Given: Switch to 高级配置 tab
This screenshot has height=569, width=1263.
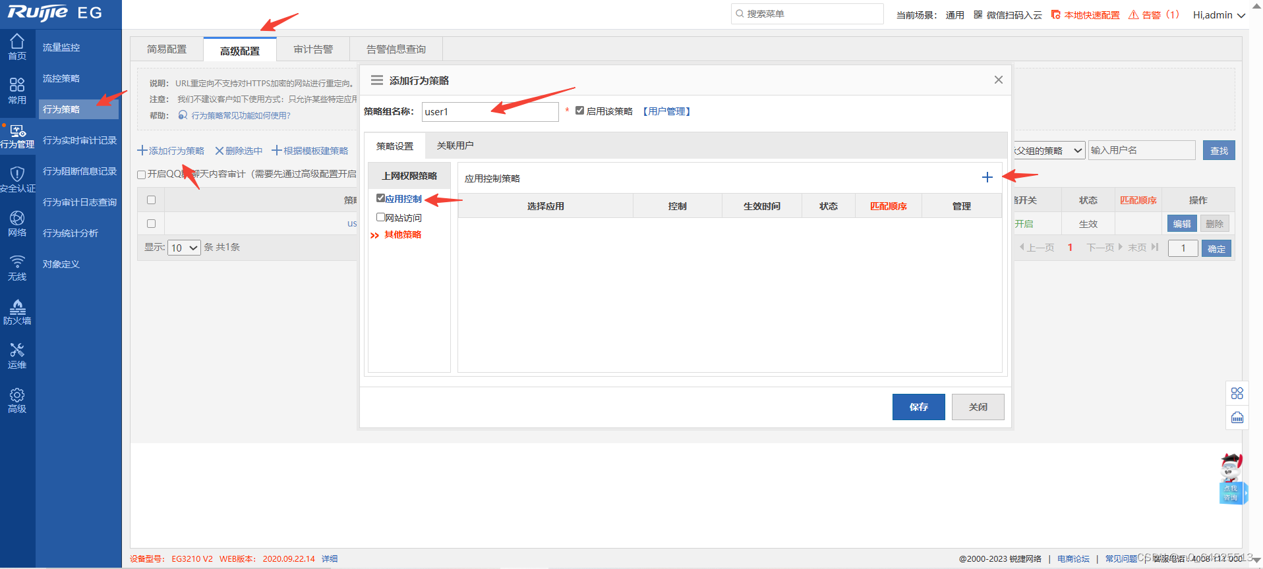Looking at the screenshot, I should click(x=240, y=50).
